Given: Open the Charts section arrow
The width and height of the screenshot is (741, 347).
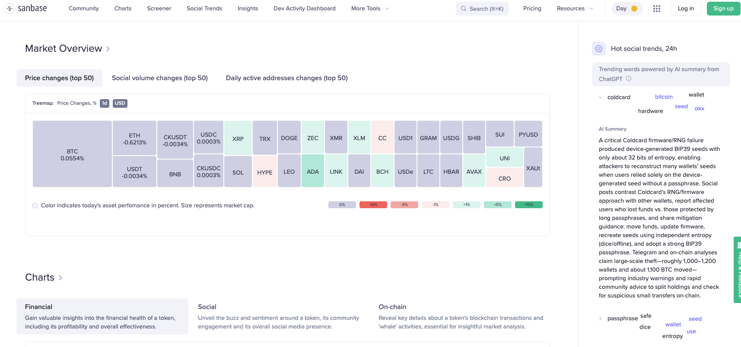Looking at the screenshot, I should tap(60, 278).
